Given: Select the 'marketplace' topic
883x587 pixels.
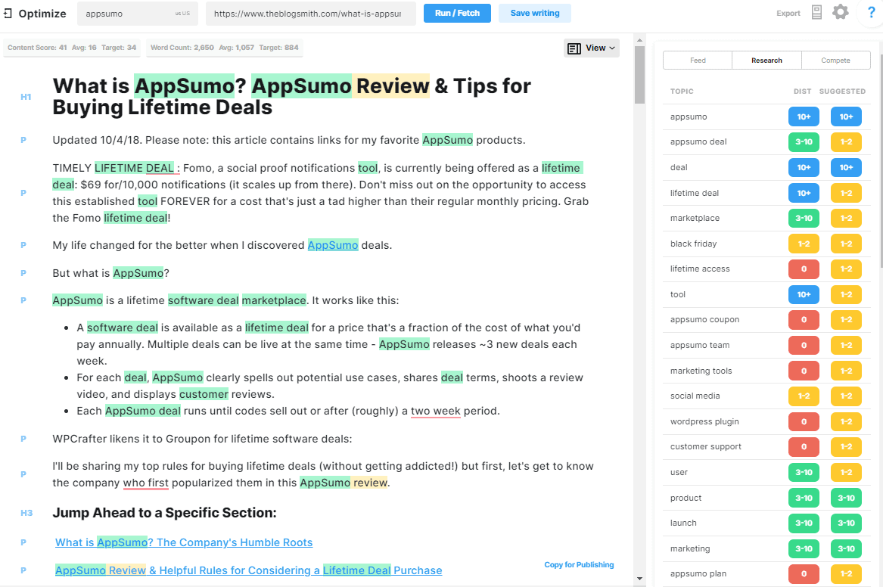Looking at the screenshot, I should [x=766, y=218].
